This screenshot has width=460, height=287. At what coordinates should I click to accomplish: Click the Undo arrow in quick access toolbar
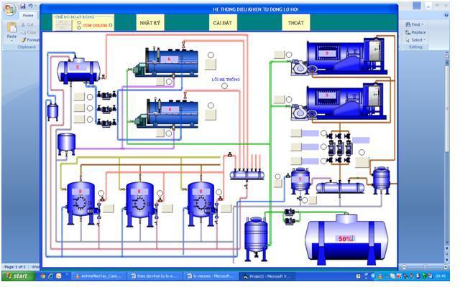click(x=31, y=6)
